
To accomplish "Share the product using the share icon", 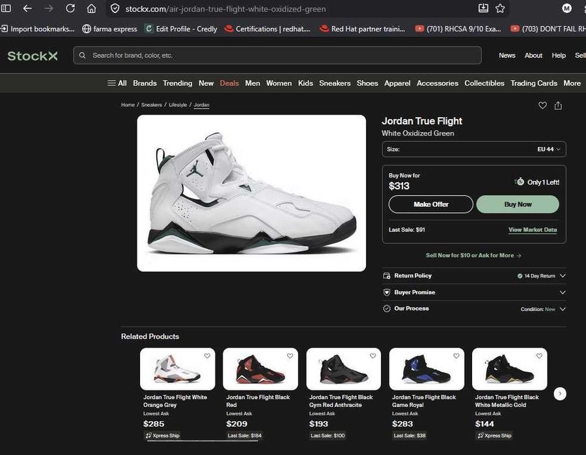I will point(558,105).
